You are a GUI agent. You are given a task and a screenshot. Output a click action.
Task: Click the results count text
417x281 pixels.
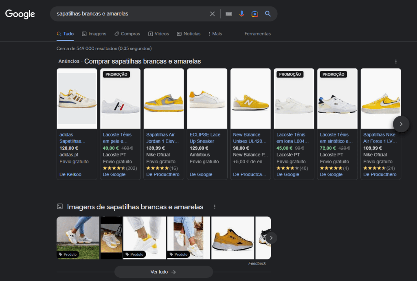[x=104, y=48]
